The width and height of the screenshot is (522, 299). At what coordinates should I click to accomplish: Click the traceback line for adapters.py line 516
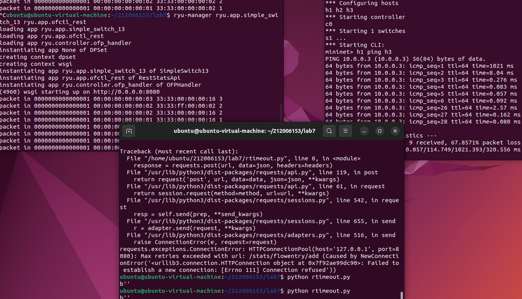pyautogui.click(x=261, y=235)
